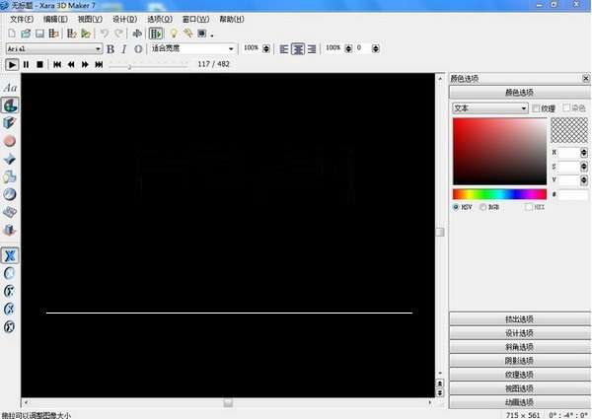The image size is (592, 419).
Task: Stop the animation playback
Action: pos(39,64)
